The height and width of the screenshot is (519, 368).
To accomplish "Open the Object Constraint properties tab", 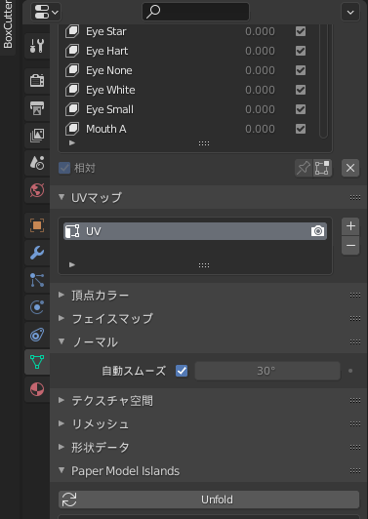I will coord(37,335).
